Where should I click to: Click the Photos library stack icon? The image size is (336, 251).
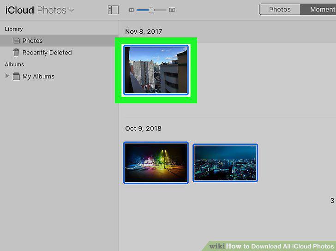pos(16,41)
